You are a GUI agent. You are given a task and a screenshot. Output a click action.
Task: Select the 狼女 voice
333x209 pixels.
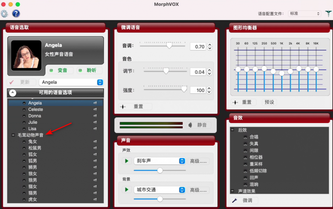point(55,174)
